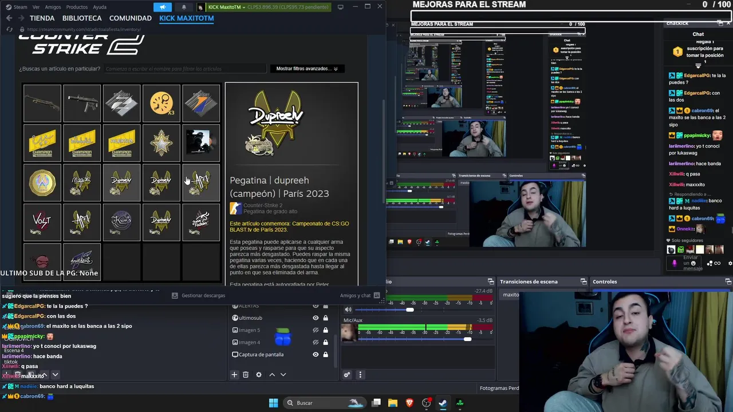
Task: Open the Ayuda menu
Action: (100, 7)
